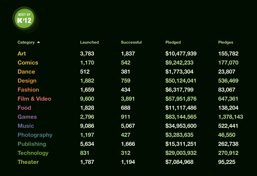The image size is (257, 176).
Task: Open the Film & Video category
Action: click(x=34, y=99)
